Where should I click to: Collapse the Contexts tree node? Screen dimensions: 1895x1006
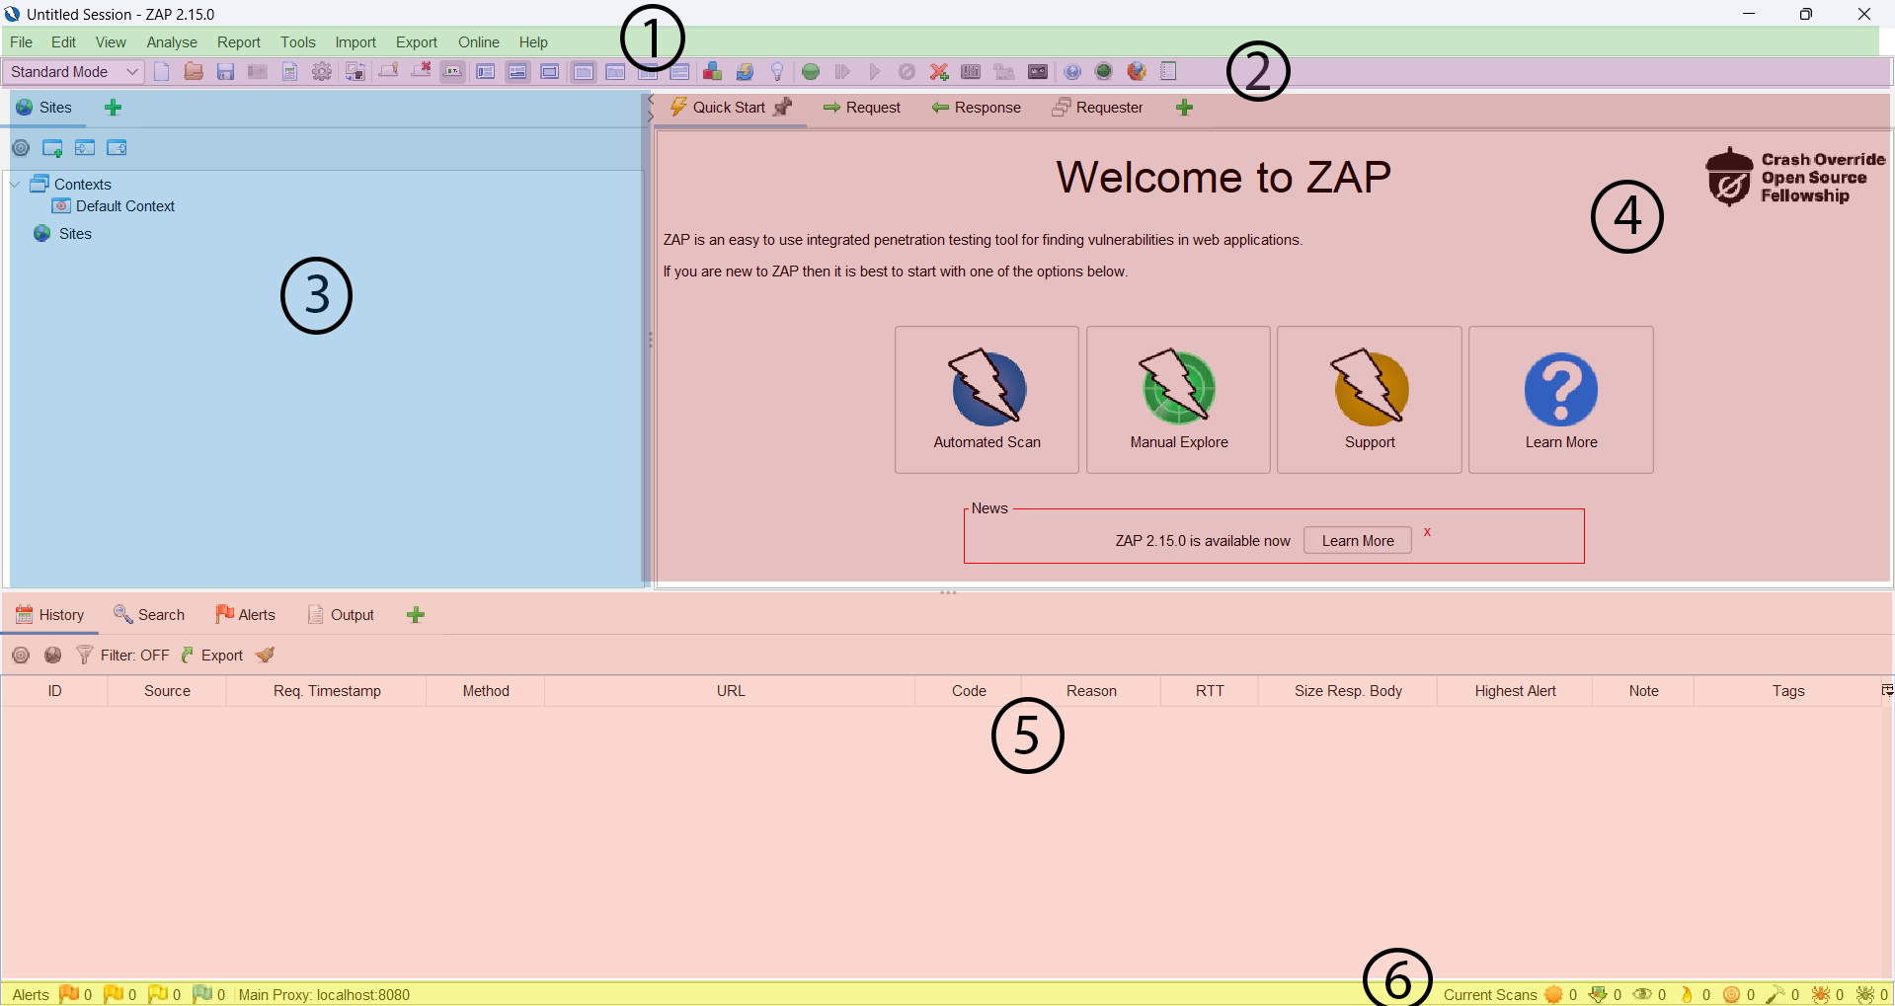point(15,185)
